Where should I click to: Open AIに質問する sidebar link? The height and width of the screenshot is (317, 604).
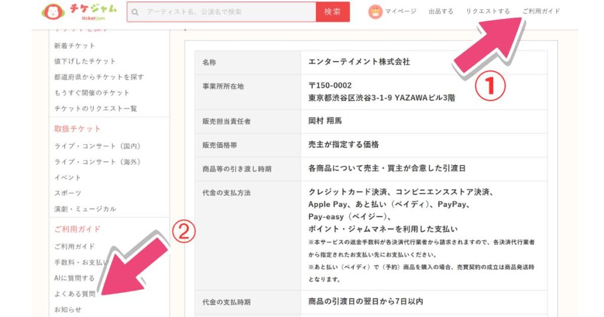[x=74, y=278]
